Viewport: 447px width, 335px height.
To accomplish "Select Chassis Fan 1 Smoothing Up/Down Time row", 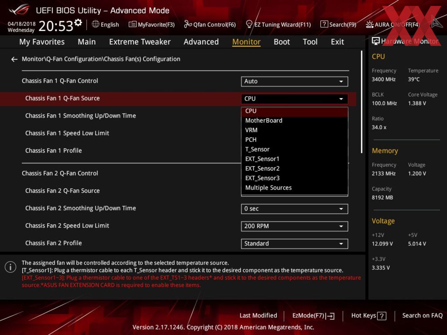I will coord(81,116).
